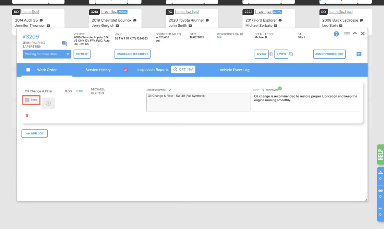Screen dimensions: 384x229
Task: Click the ADD JOB button
Action: point(35,134)
